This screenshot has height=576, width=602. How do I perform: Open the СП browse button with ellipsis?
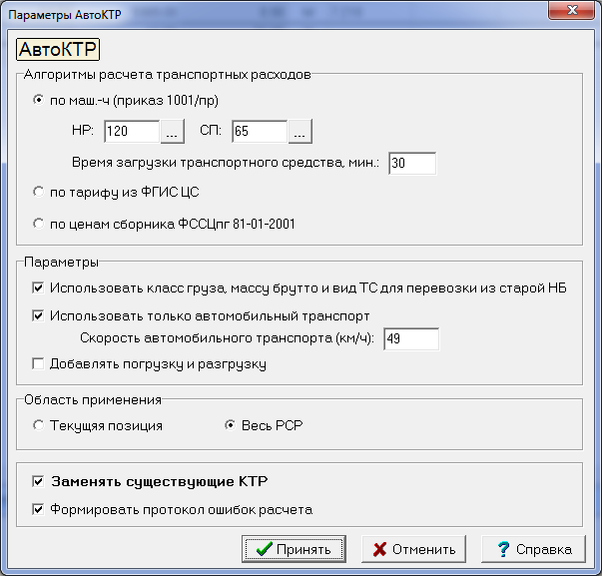coord(300,132)
